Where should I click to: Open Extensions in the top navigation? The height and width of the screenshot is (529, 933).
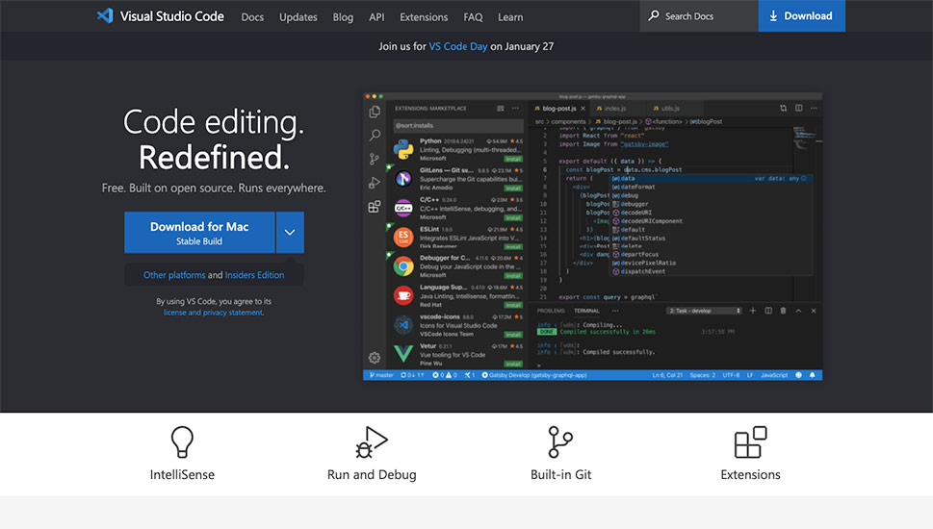click(424, 17)
